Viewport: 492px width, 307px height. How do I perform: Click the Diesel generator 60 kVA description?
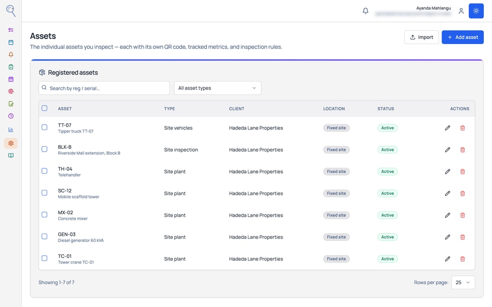pos(81,241)
